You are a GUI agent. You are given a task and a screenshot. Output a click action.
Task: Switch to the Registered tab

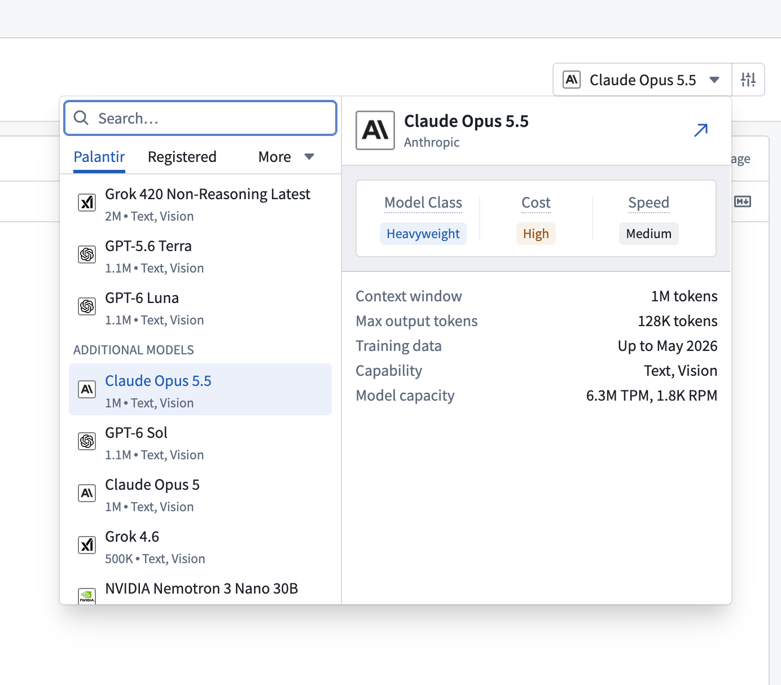[x=182, y=157]
